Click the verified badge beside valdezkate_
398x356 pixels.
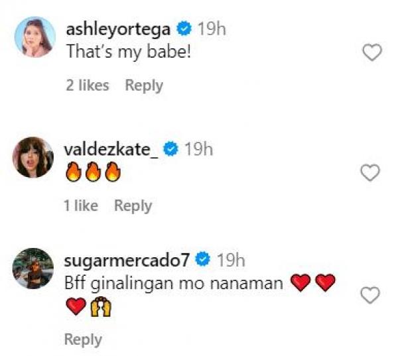(170, 149)
